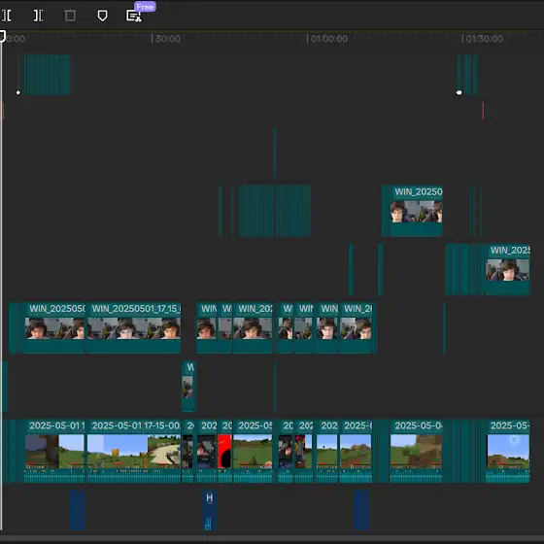Click the trim-end bracket icon in toolbar

38,16
